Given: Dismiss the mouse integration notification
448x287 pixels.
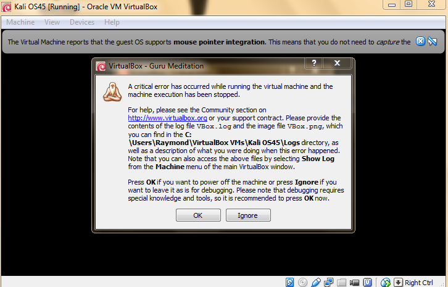Looking at the screenshot, I should pyautogui.click(x=420, y=42).
